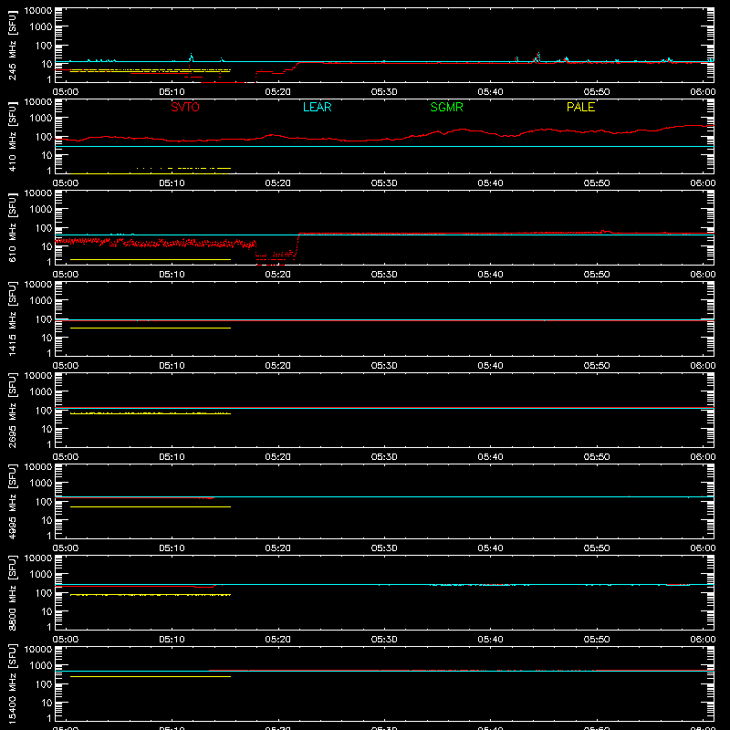The width and height of the screenshot is (730, 730).
Task: Click the 100 y-tick of 8800 MHz panel
Action: coord(44,592)
